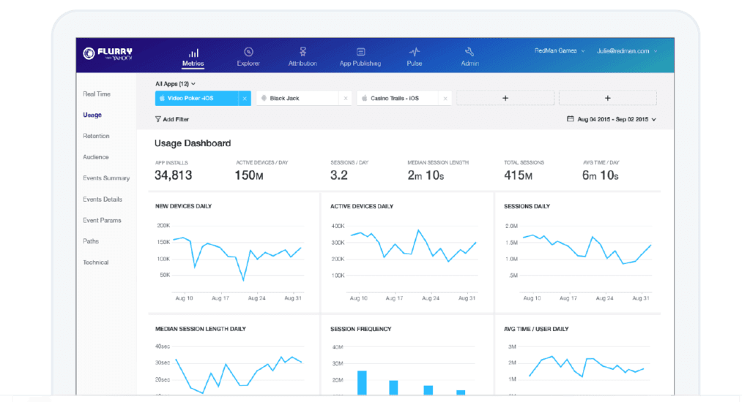
Task: Click the second empty plus app slot
Action: point(607,99)
